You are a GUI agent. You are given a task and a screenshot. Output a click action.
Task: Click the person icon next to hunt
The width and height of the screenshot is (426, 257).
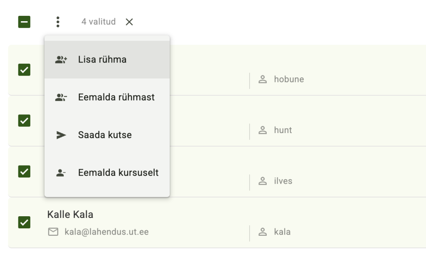263,130
